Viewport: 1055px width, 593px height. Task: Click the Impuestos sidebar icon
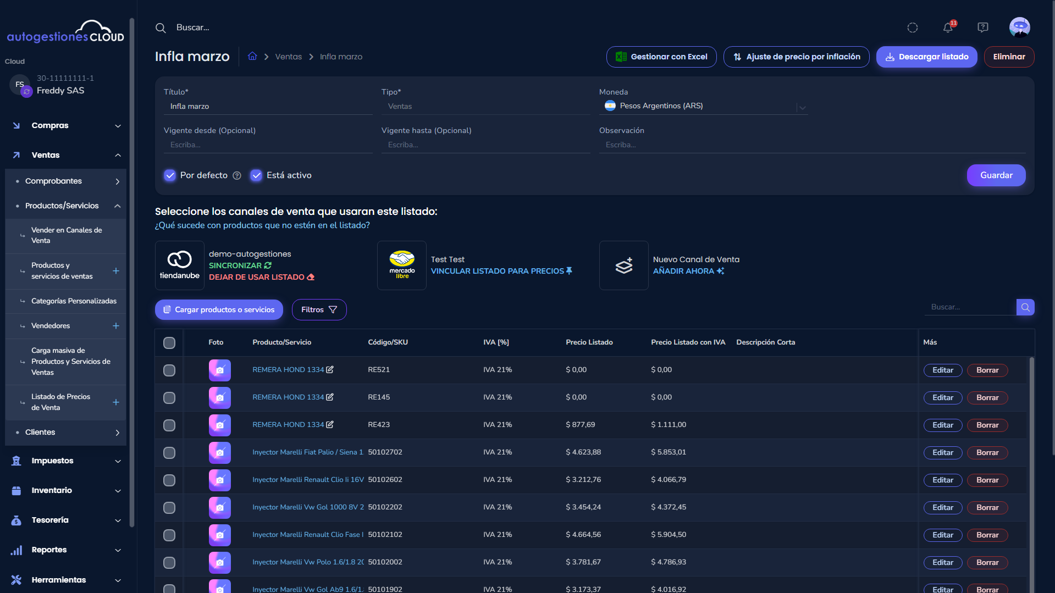[x=16, y=461]
